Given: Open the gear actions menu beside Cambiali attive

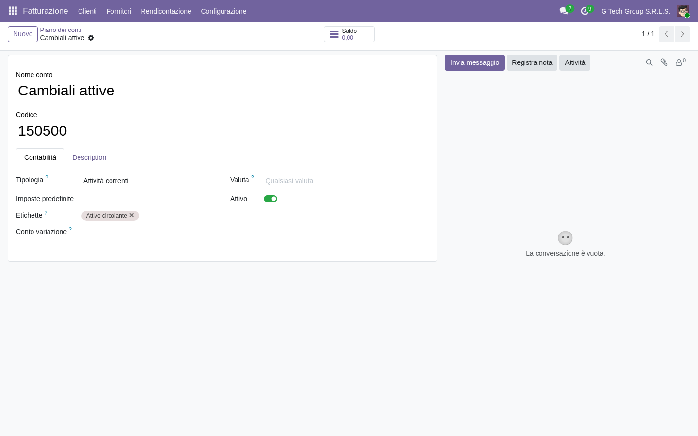Looking at the screenshot, I should pos(91,38).
